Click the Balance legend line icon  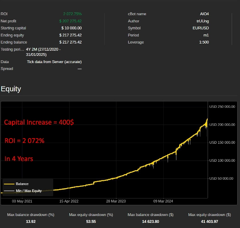[9, 184]
